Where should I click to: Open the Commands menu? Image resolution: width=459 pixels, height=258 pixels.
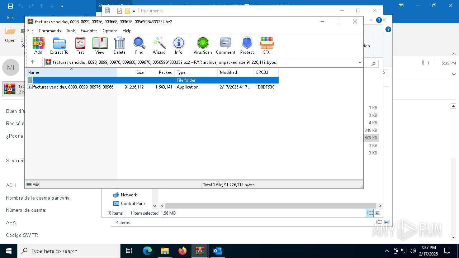[50, 31]
